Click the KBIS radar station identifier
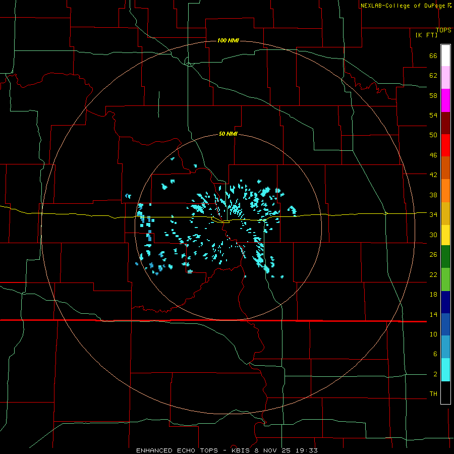This screenshot has width=454, height=454. coord(242,450)
